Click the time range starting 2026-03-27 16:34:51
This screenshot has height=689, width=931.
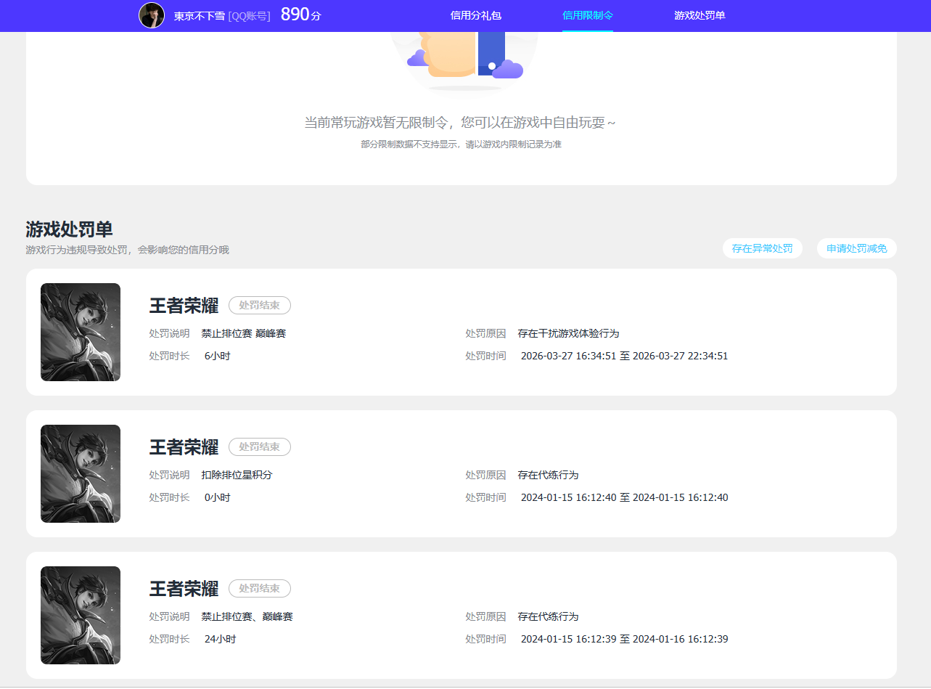tap(625, 356)
